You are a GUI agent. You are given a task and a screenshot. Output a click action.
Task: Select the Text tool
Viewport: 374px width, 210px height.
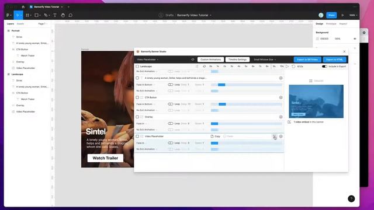click(55, 15)
